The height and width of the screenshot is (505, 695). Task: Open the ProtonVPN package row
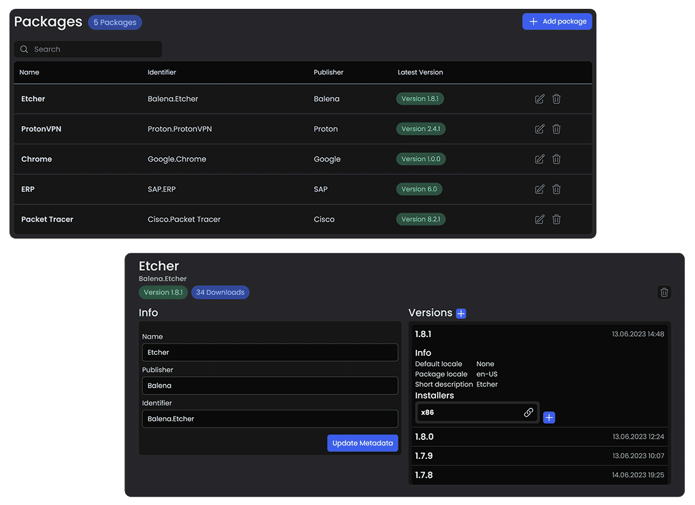pyautogui.click(x=41, y=129)
